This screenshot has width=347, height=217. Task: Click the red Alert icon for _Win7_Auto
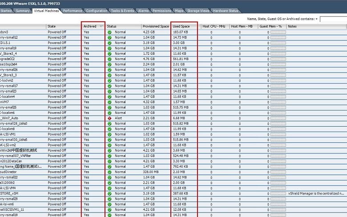(109, 118)
